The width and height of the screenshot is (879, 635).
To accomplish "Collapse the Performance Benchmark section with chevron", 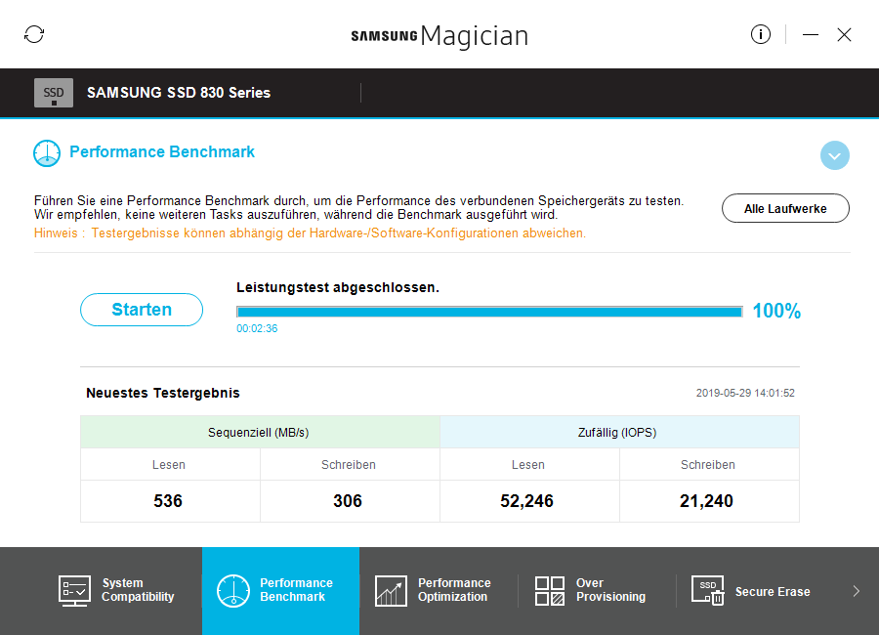I will [835, 155].
